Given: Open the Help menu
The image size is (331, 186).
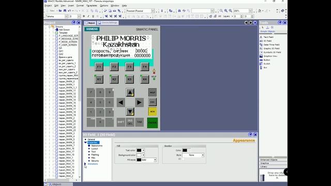Looking at the screenshot, I should click(124, 6).
